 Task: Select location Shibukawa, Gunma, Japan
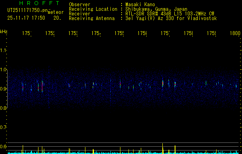(156, 9)
